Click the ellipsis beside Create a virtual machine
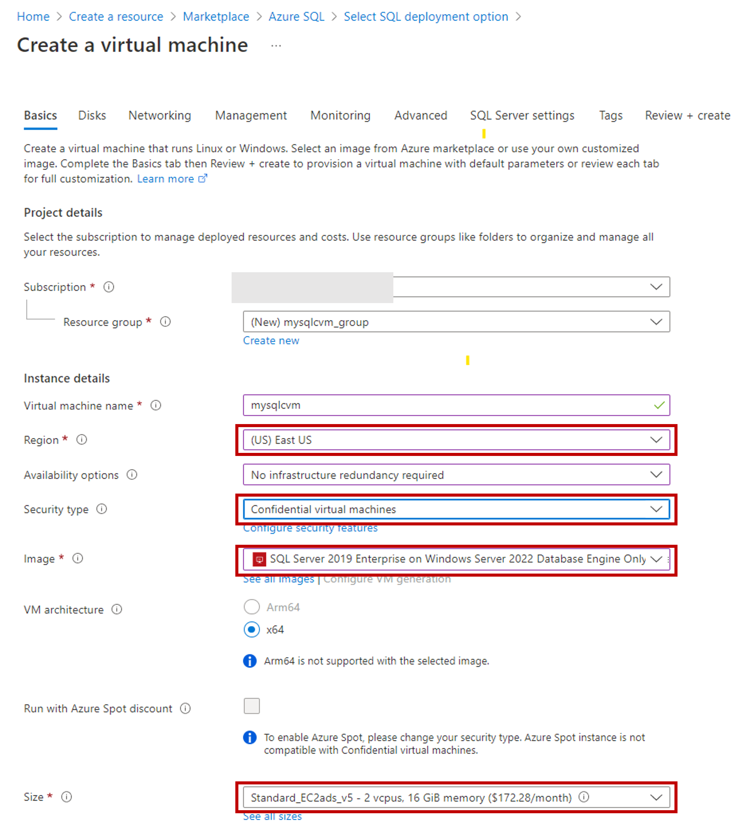 click(x=276, y=45)
